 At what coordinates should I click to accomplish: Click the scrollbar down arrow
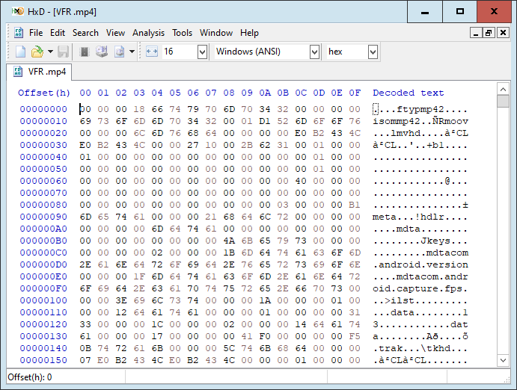pos(503,360)
